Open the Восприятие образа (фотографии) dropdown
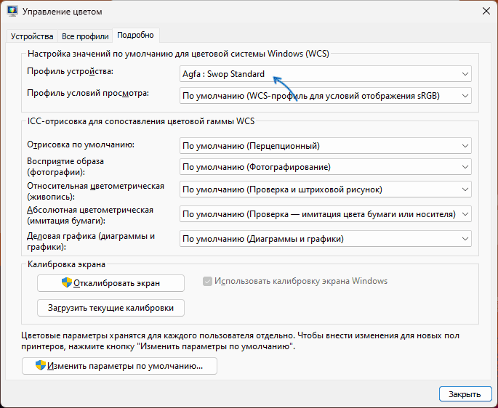This screenshot has width=498, height=408. [325, 167]
